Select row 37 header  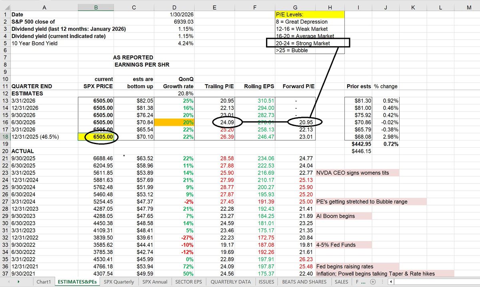5,273
